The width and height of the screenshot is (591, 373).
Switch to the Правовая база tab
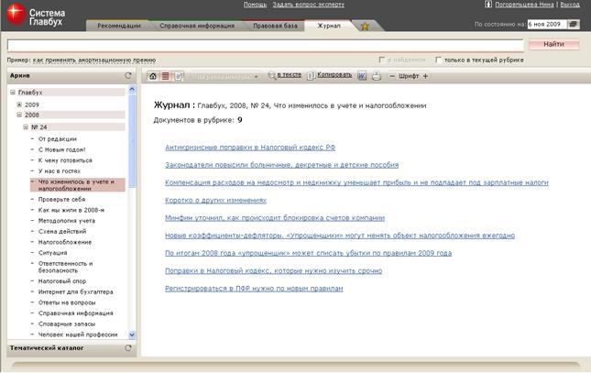pyautogui.click(x=275, y=26)
